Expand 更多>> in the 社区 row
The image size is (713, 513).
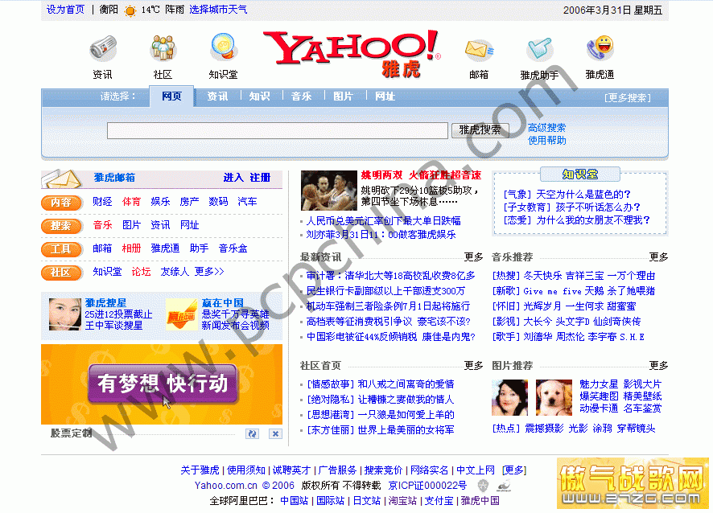[x=209, y=272]
